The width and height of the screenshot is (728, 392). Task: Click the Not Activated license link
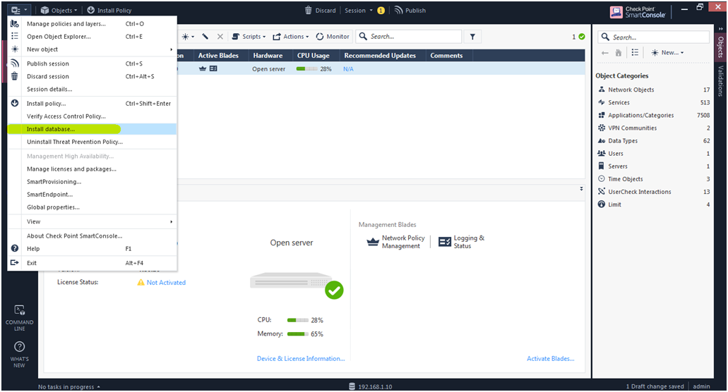pos(166,283)
